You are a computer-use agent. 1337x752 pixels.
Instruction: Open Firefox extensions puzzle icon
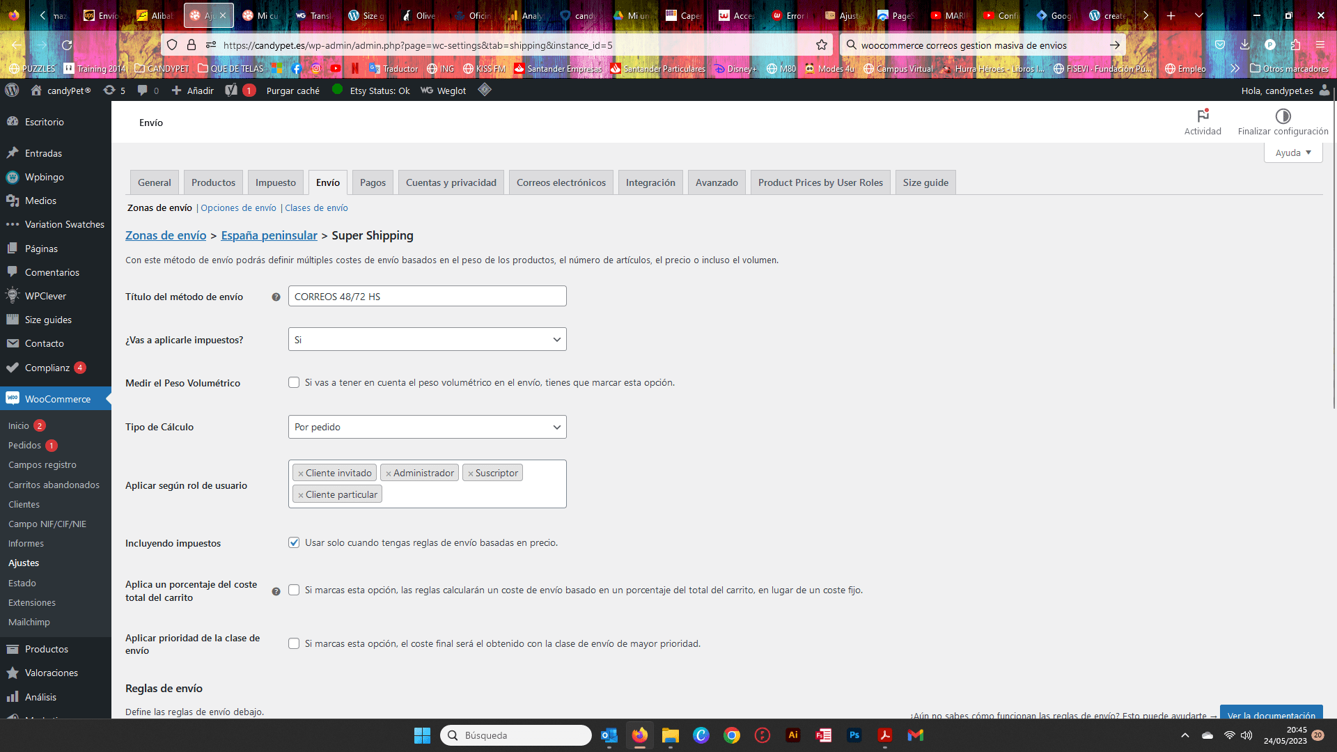[x=1295, y=45]
